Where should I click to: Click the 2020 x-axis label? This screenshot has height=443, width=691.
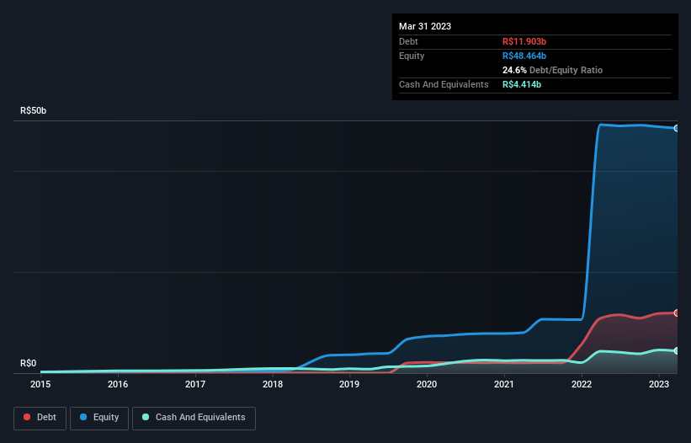(x=427, y=384)
